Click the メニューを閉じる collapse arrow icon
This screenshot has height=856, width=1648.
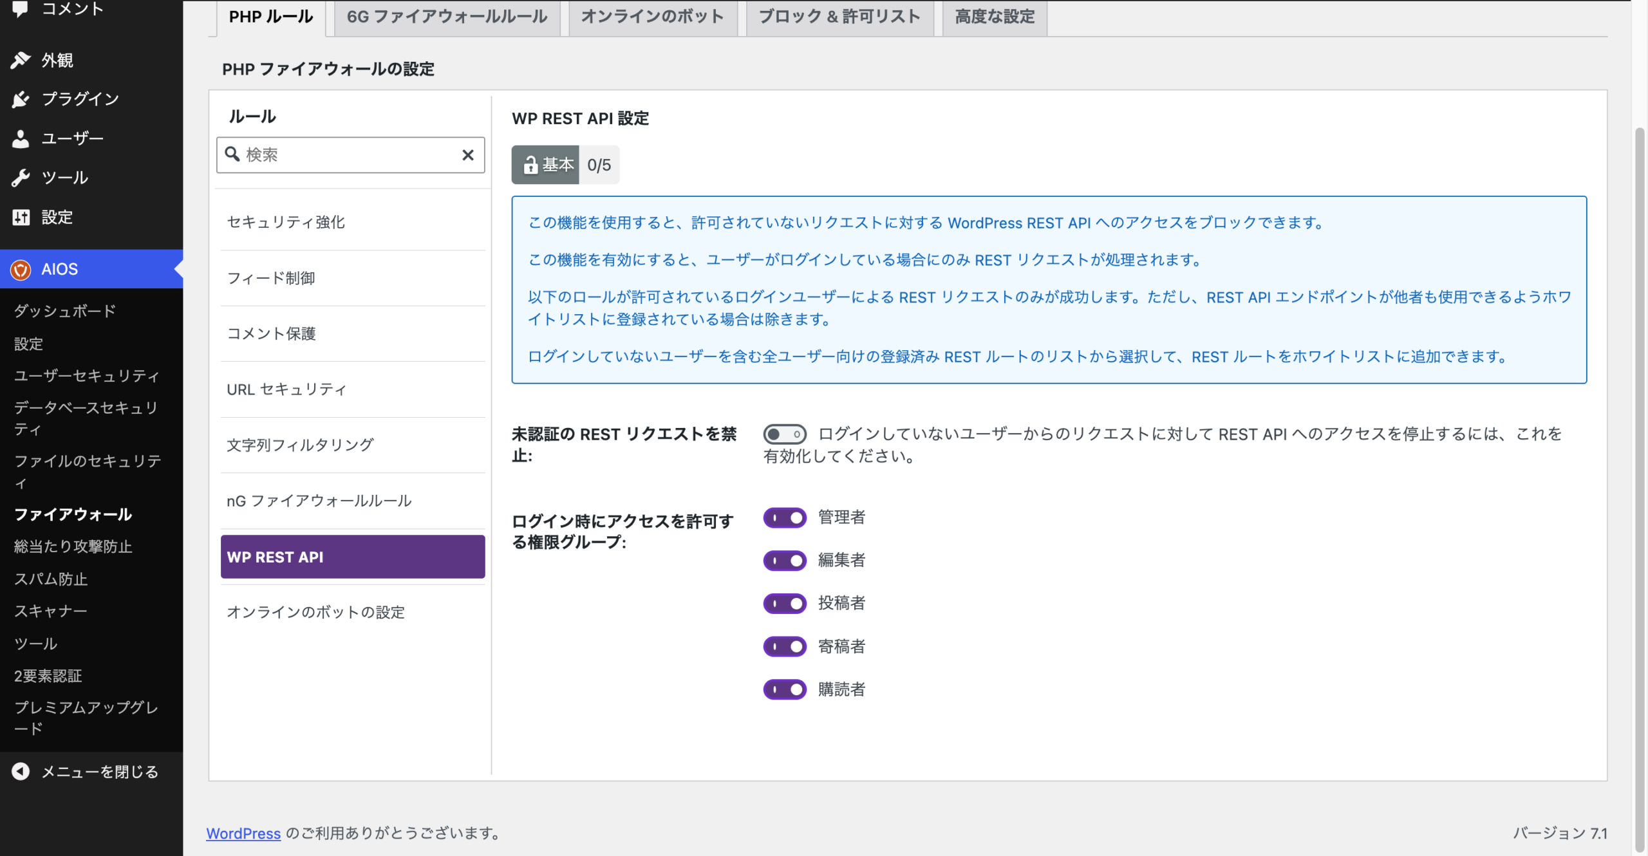point(21,771)
